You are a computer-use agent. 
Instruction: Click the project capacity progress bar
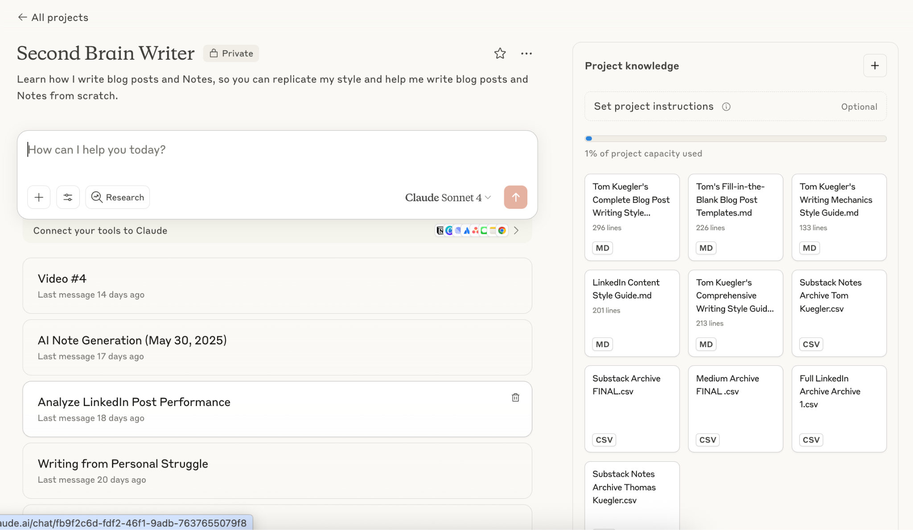tap(735, 139)
